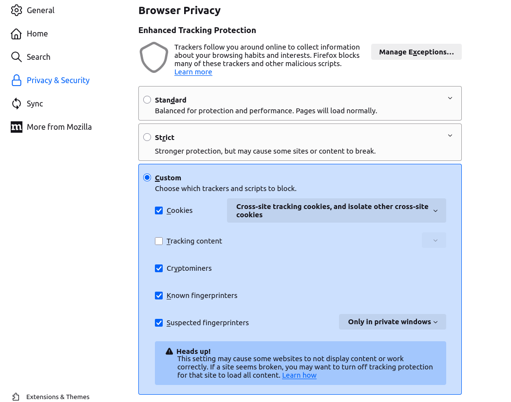Click the Sync arrows icon
511x402 pixels.
pos(17,104)
